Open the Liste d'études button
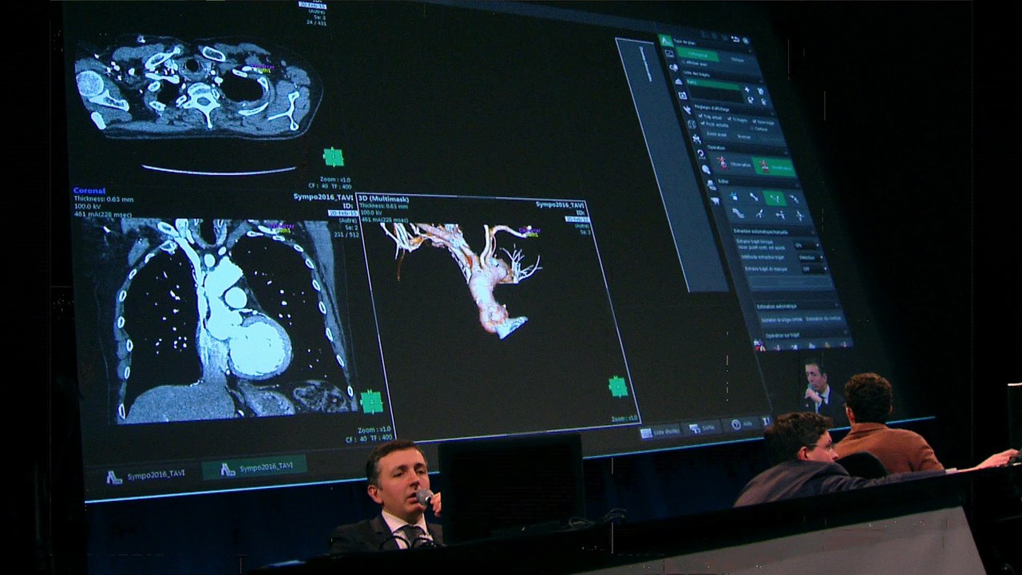Viewport: 1022px width, 575px height. coord(660,432)
